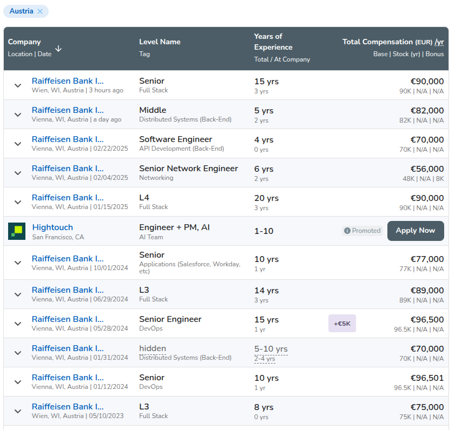The width and height of the screenshot is (455, 430).
Task: Click the Promoted info icon
Action: coord(347,231)
